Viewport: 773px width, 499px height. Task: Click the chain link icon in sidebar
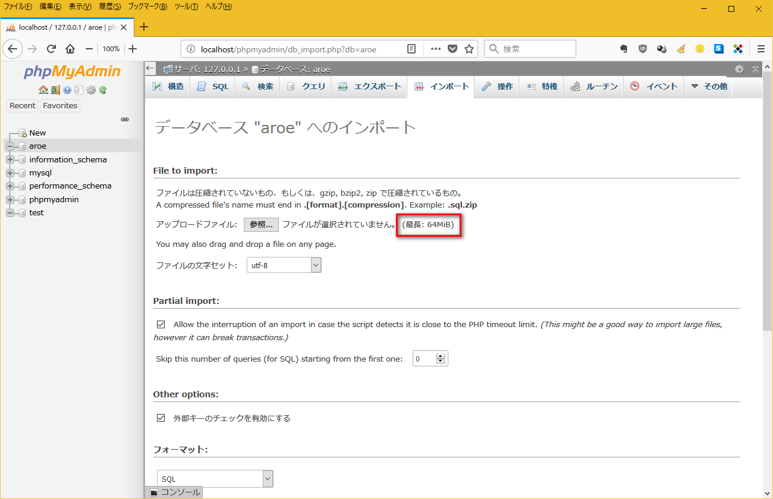125,120
